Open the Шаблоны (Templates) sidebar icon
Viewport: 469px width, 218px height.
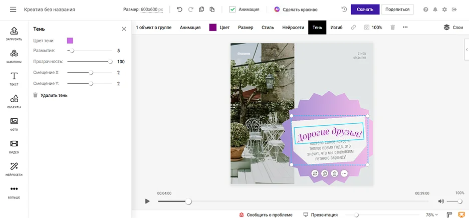[14, 56]
